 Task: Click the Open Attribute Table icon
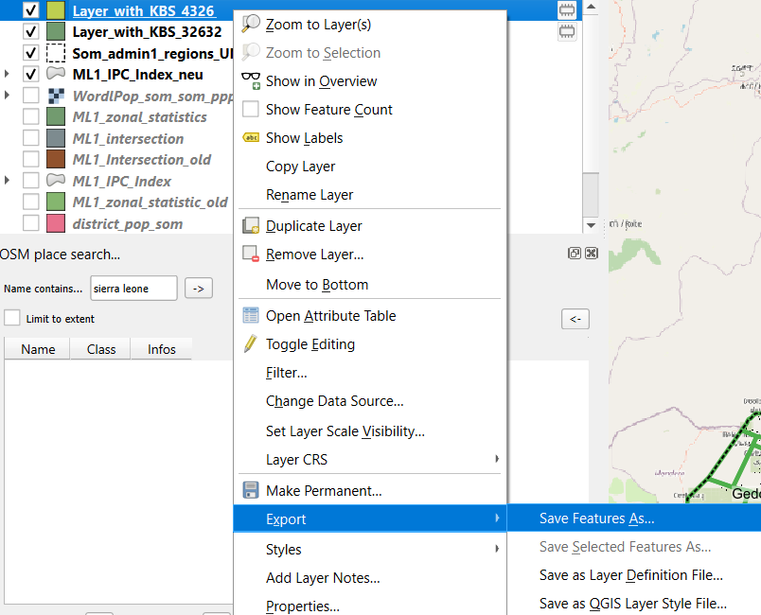pos(251,316)
